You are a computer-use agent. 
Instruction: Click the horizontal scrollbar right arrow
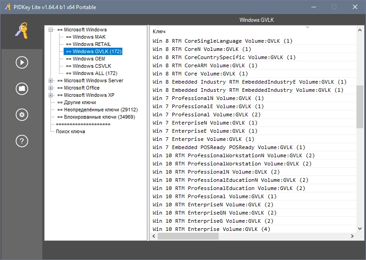[352, 236]
